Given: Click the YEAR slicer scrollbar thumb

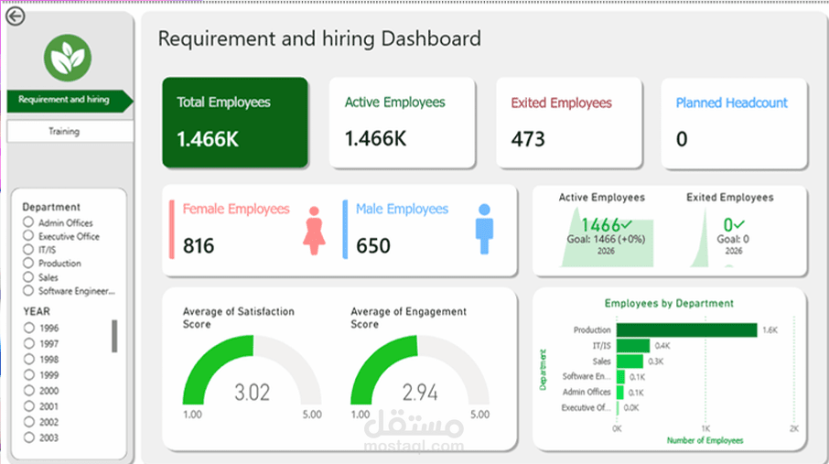Looking at the screenshot, I should pos(114,336).
